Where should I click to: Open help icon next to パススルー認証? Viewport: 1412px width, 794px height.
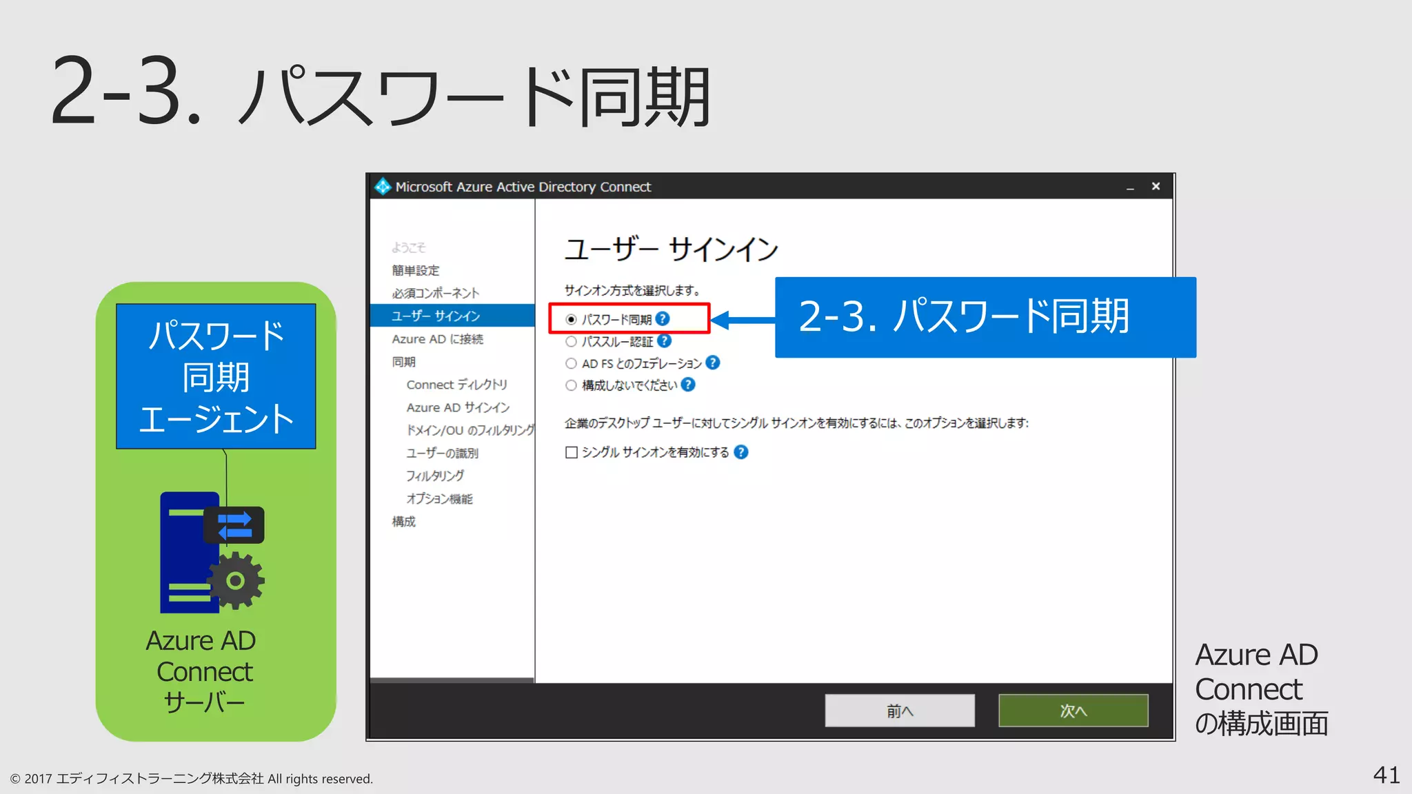click(x=664, y=340)
